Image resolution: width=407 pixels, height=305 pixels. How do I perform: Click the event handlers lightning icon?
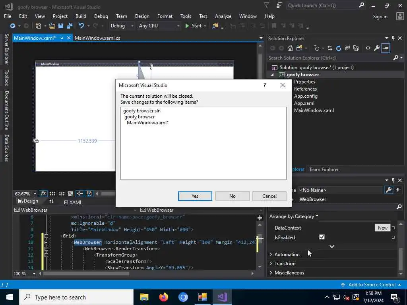coord(397,190)
